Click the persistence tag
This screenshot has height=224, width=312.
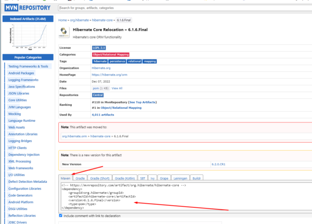tap(117, 61)
